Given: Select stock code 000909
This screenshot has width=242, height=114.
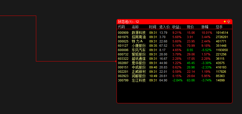Looking at the screenshot, I should pyautogui.click(x=123, y=33).
